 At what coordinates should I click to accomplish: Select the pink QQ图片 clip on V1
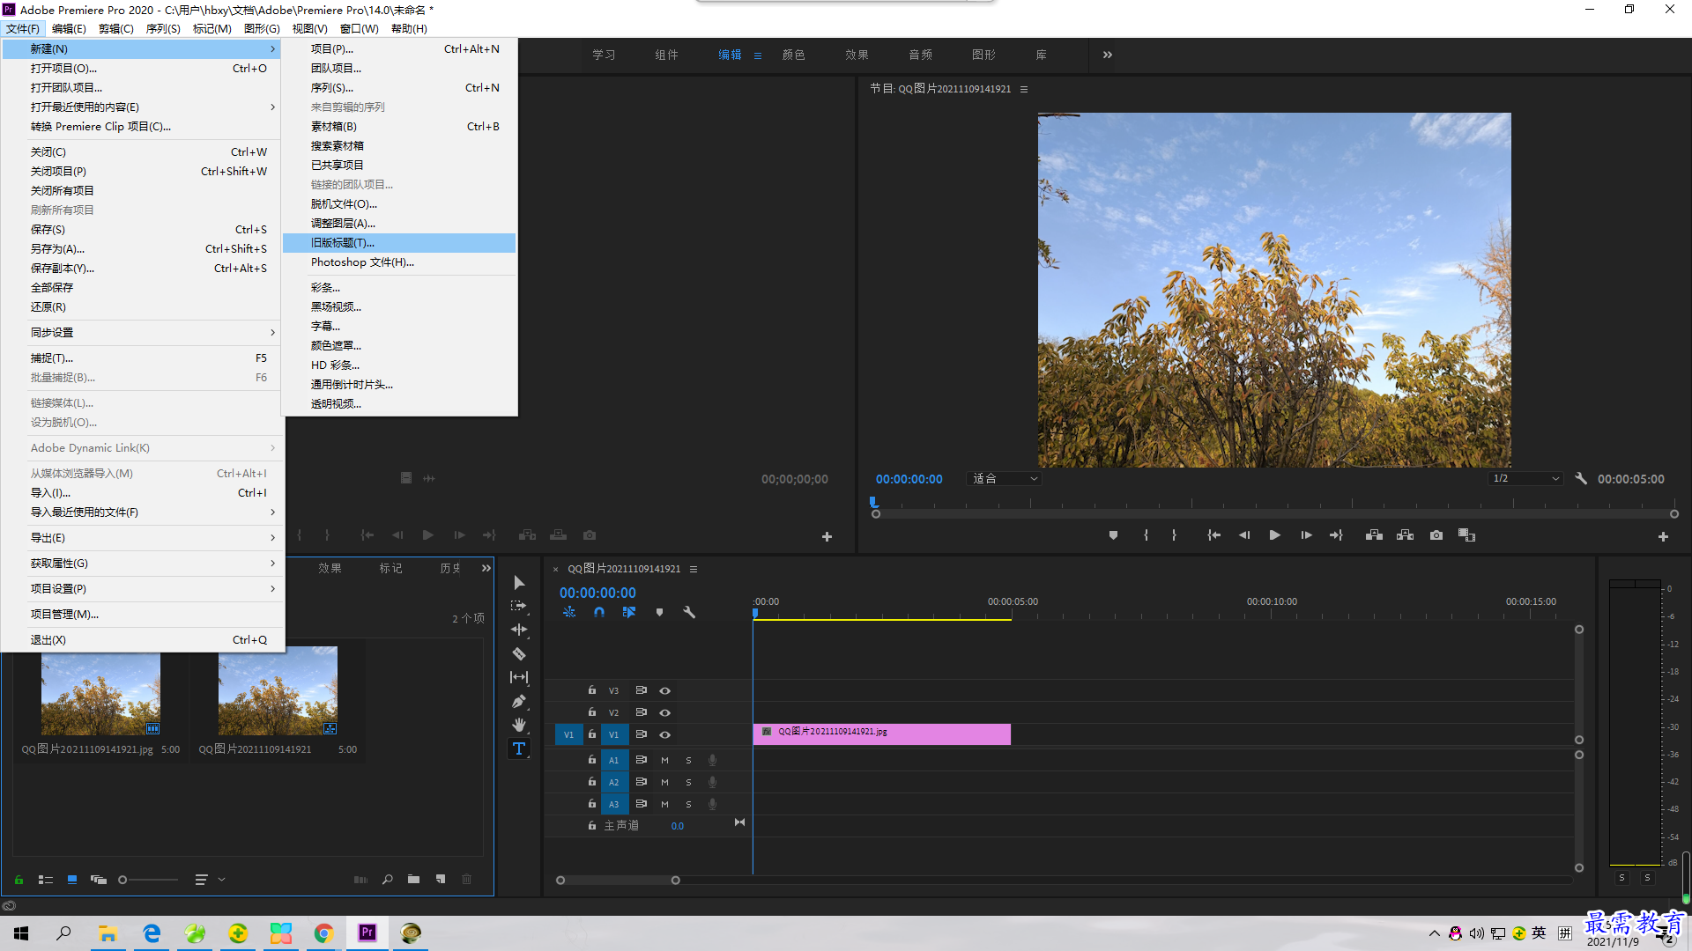882,734
